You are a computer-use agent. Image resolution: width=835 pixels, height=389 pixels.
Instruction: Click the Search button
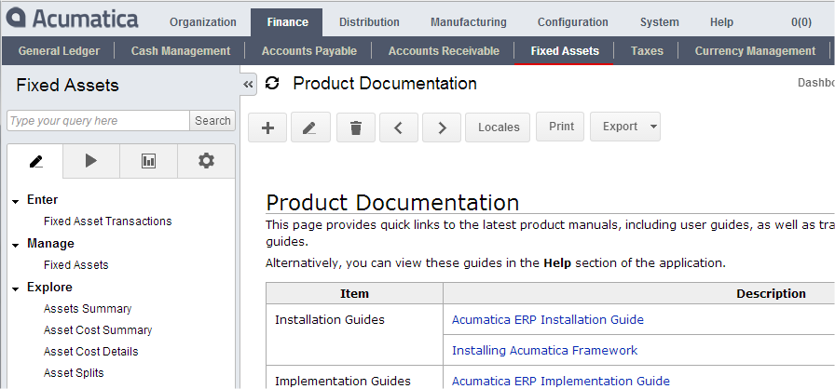pyautogui.click(x=212, y=121)
